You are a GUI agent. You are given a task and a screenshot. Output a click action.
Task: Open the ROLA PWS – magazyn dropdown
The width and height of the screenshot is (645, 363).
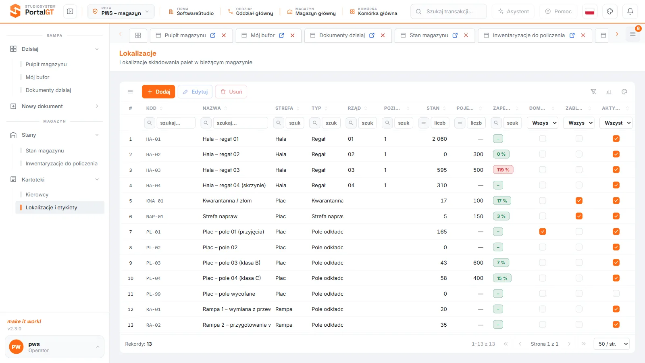point(121,11)
